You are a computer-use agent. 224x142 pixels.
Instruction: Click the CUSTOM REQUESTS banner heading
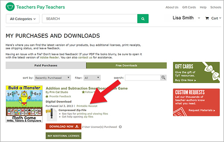pos(190,92)
